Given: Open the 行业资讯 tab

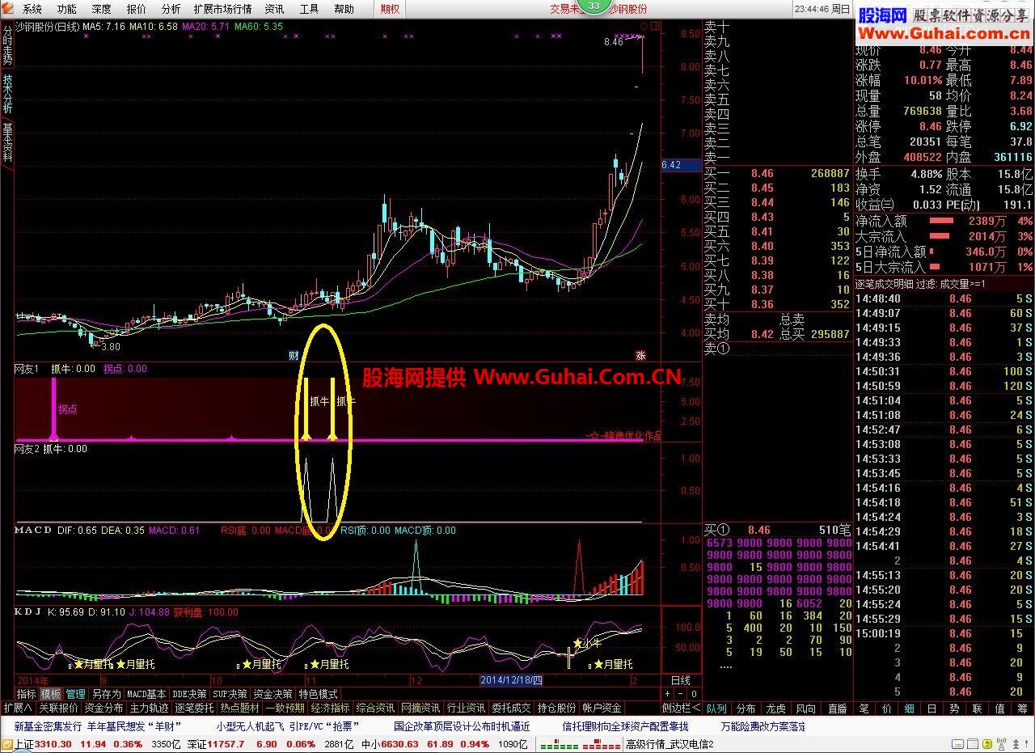Looking at the screenshot, I should point(467,708).
